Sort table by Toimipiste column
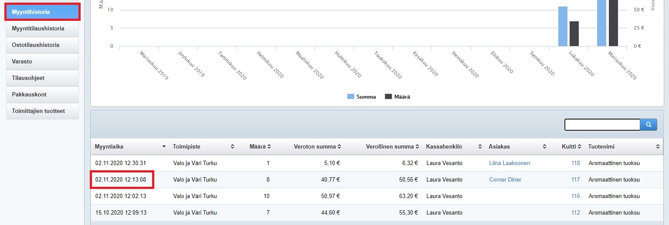 point(232,147)
